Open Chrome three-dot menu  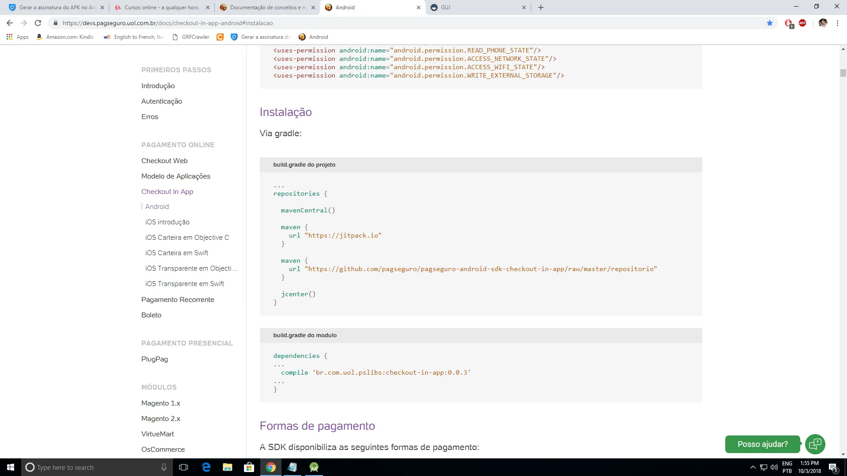pyautogui.click(x=837, y=23)
